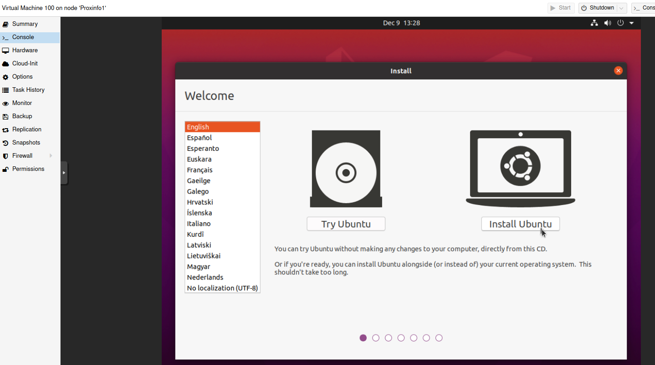Select Kurdî language
The image size is (655, 365).
[222, 235]
